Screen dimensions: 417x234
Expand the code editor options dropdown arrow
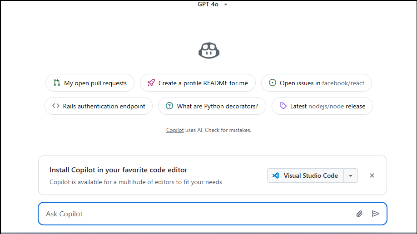coord(351,175)
